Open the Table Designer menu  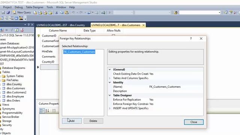34,7
